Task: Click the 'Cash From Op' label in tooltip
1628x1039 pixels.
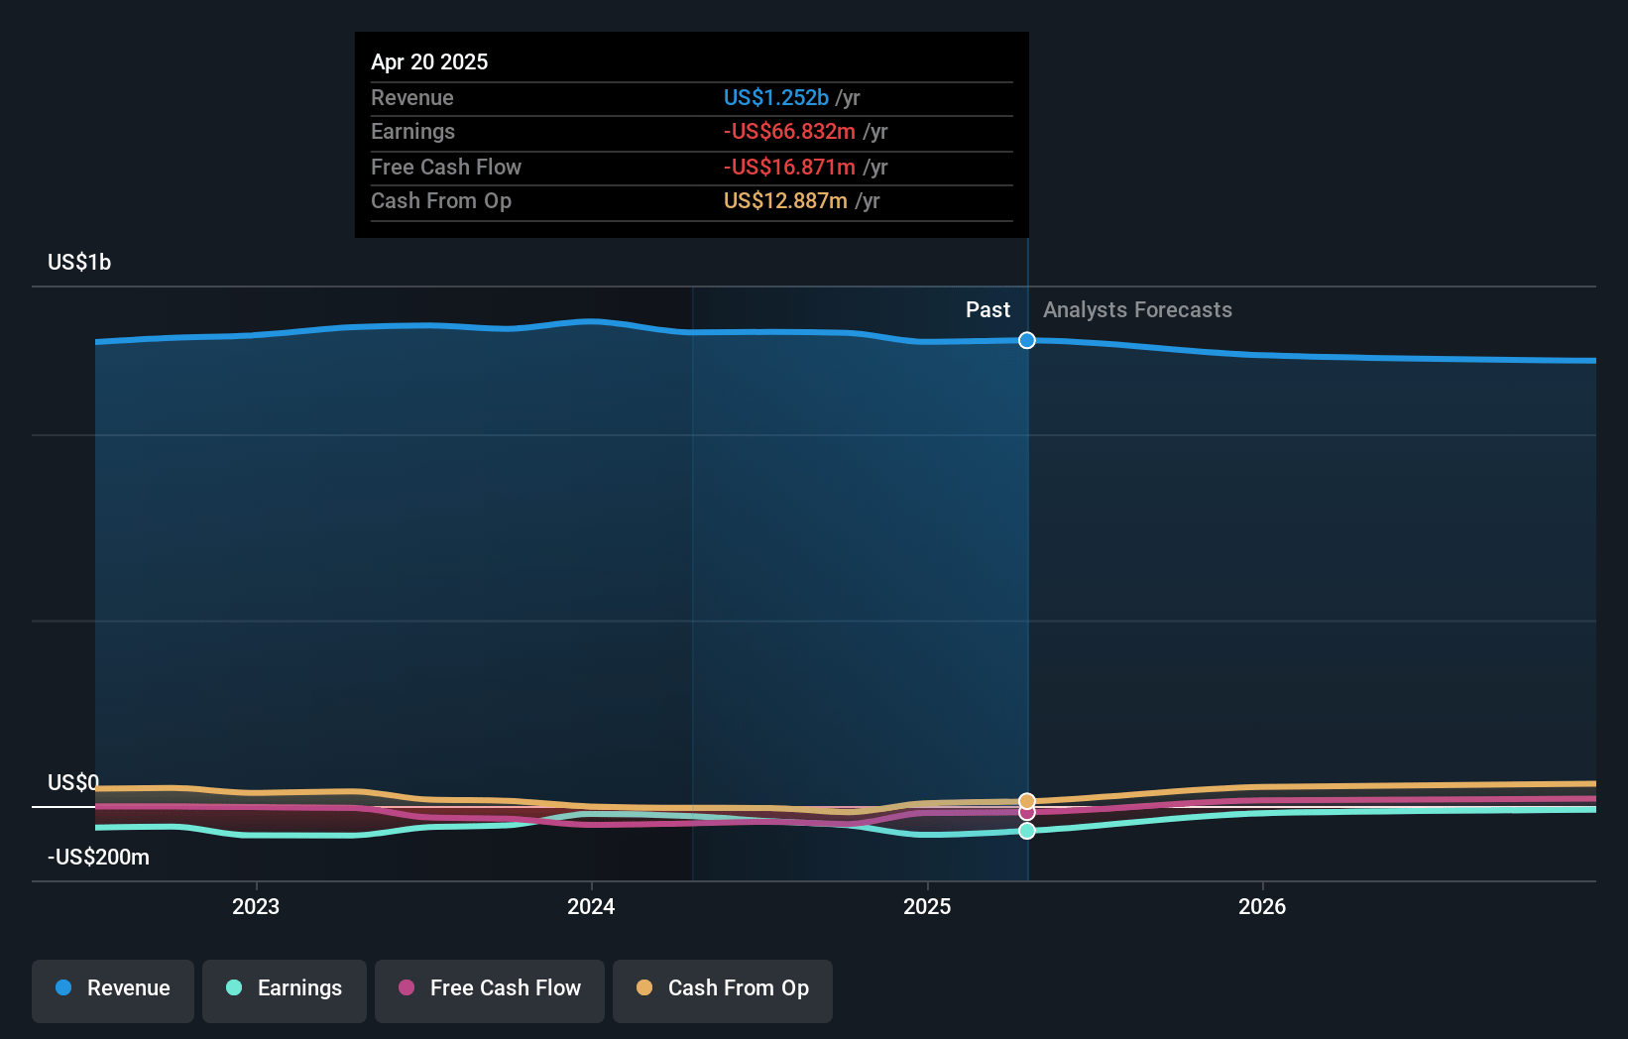Action: pos(441,200)
